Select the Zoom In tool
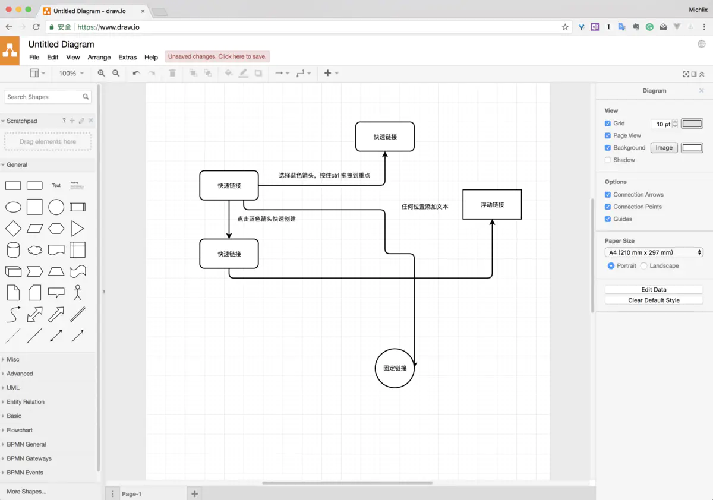This screenshot has width=713, height=500. tap(100, 73)
